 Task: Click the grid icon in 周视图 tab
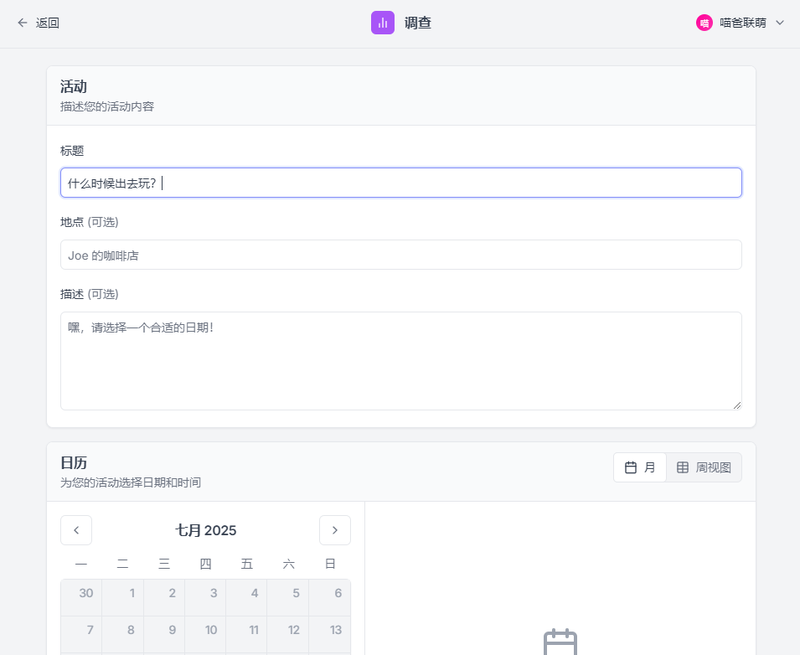tap(682, 467)
